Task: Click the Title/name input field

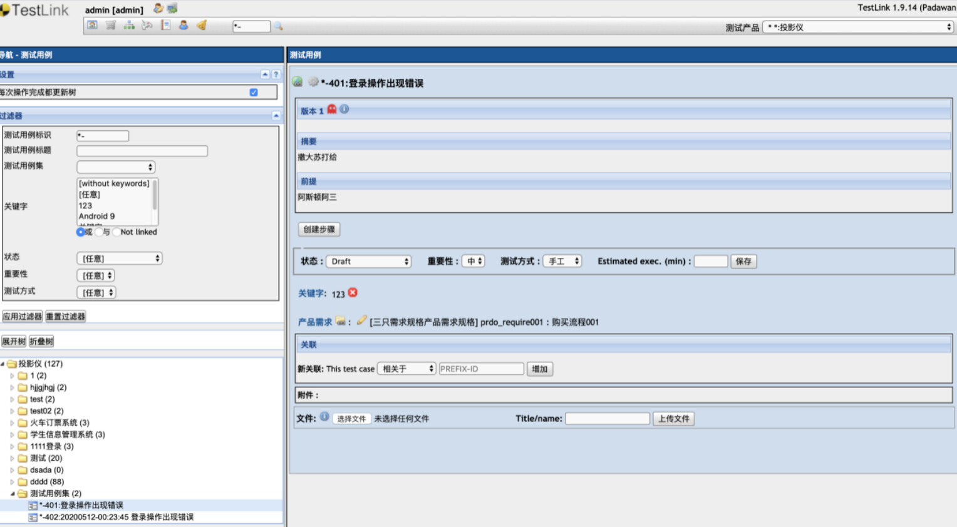Action: pos(608,418)
